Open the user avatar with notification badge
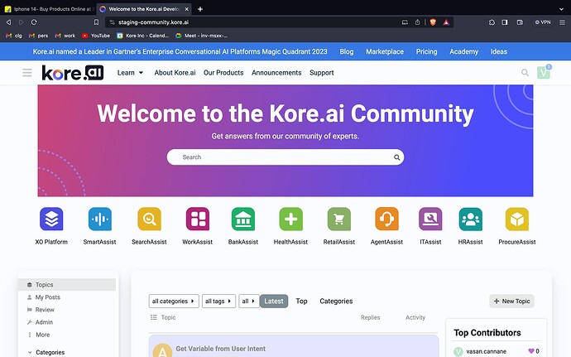The height and width of the screenshot is (357, 571). click(x=544, y=72)
